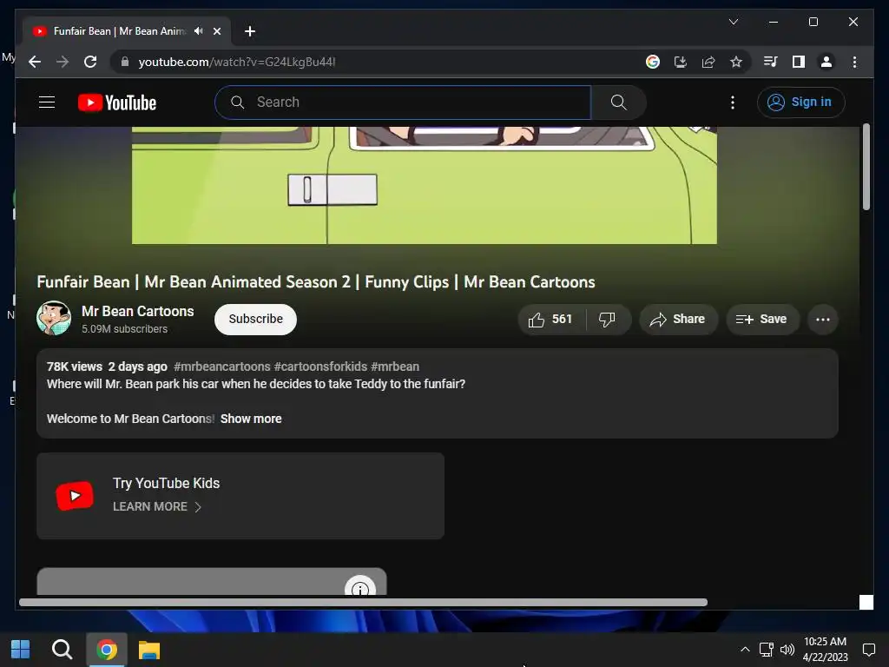This screenshot has height=667, width=889.
Task: Reload the page
Action: pos(90,62)
